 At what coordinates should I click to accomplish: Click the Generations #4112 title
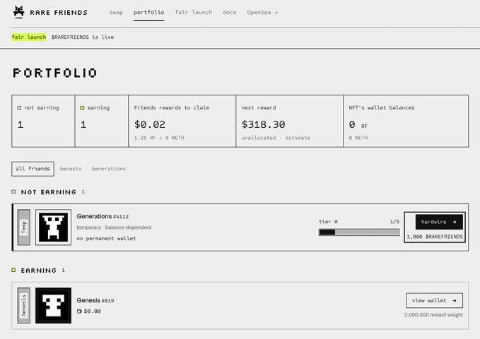pos(103,216)
